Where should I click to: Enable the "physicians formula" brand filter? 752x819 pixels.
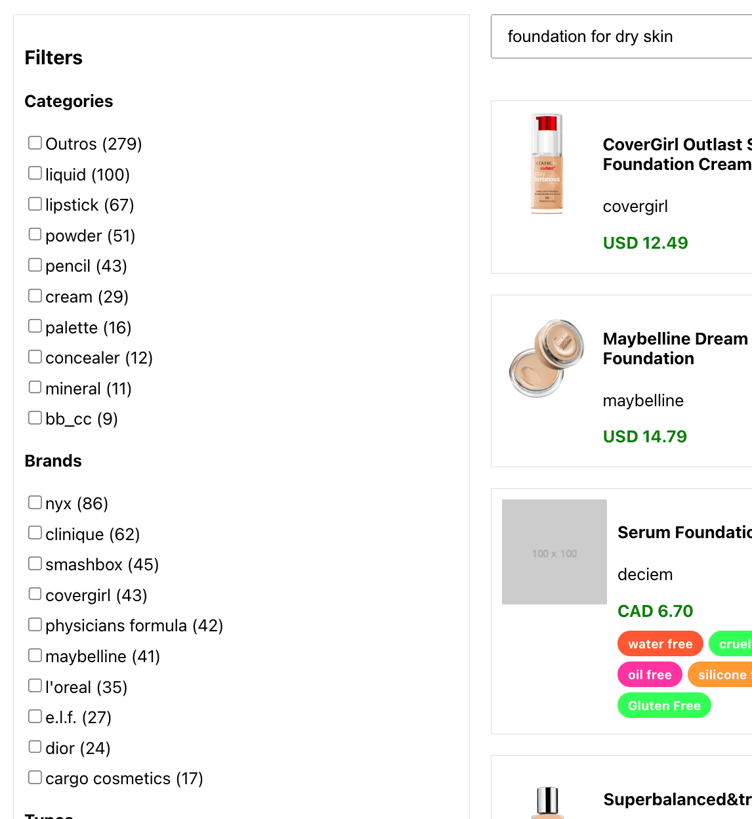[35, 623]
